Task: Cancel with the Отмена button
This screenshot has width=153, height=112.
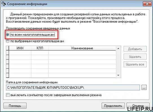Action: coord(138,106)
